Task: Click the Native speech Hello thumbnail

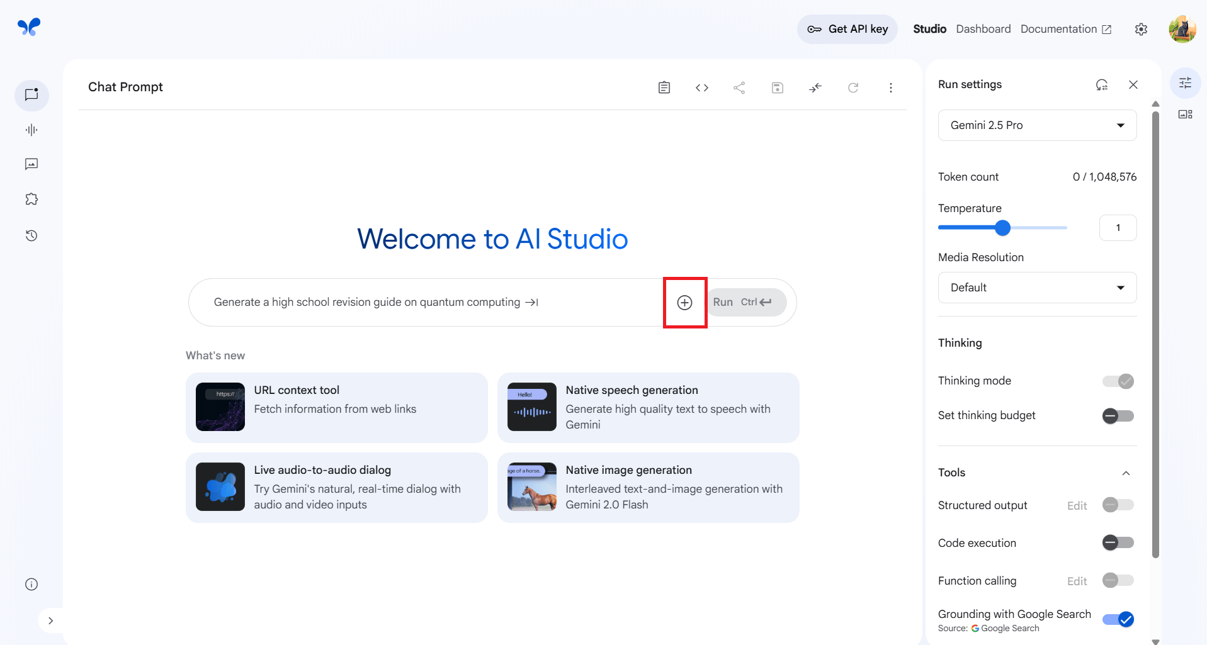Action: (532, 407)
